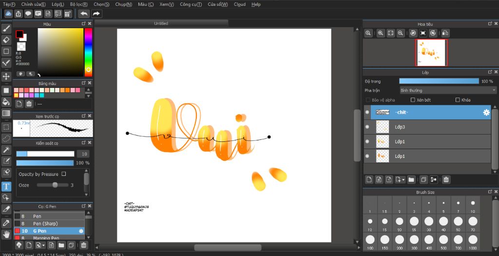
Task: Click zoom in icon in Navigator
Action: point(380,33)
